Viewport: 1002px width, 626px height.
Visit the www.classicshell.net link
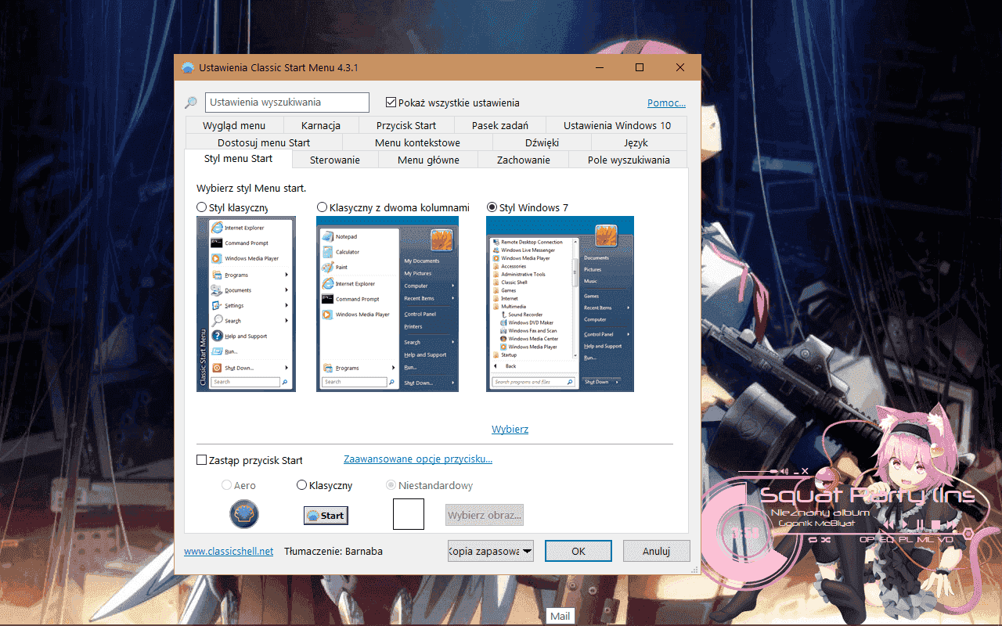tap(229, 551)
